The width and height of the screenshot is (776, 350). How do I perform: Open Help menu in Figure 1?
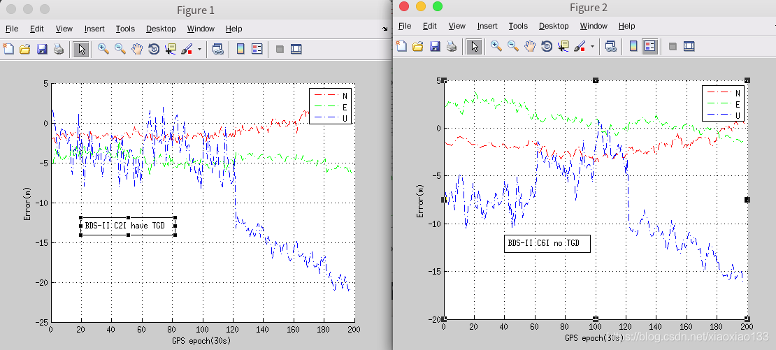[x=234, y=29]
